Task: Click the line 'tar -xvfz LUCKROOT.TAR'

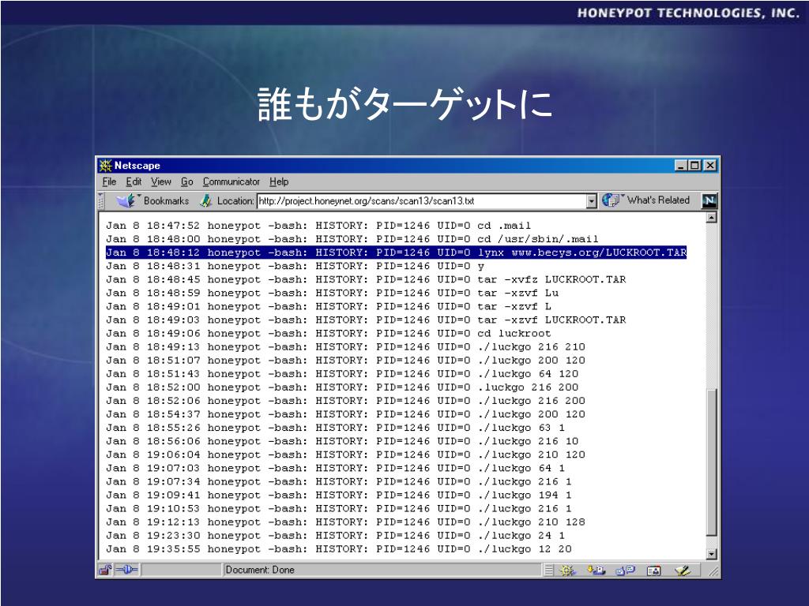Action: (x=366, y=279)
